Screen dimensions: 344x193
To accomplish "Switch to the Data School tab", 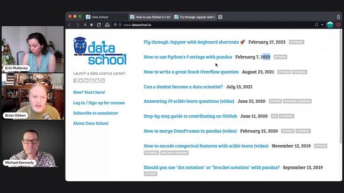I will click(x=106, y=17).
